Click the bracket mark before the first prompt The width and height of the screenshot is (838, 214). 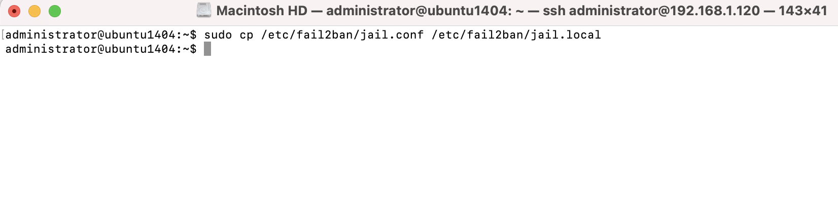(x=3, y=35)
